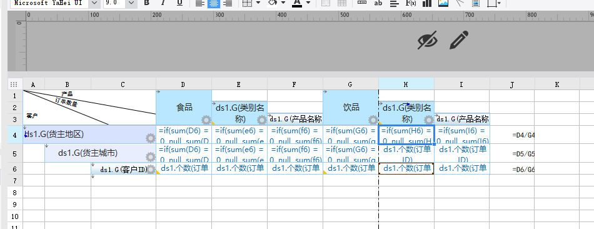Apply center text alignment

(214, 3)
